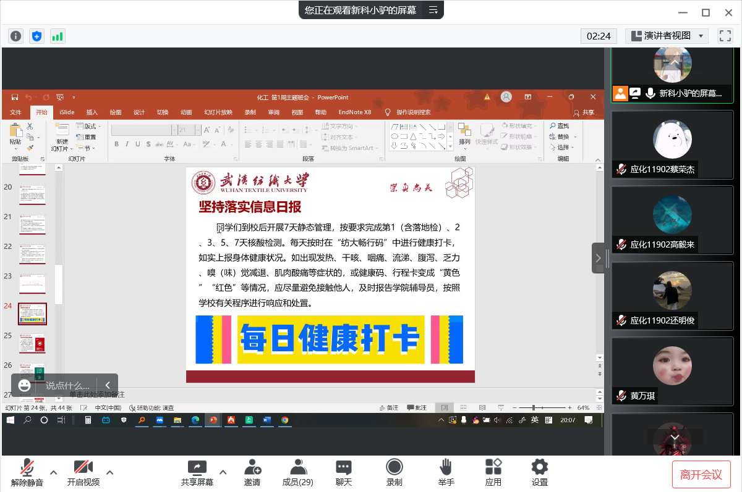
Task: Open the Apps (应用) icon
Action: point(493,472)
